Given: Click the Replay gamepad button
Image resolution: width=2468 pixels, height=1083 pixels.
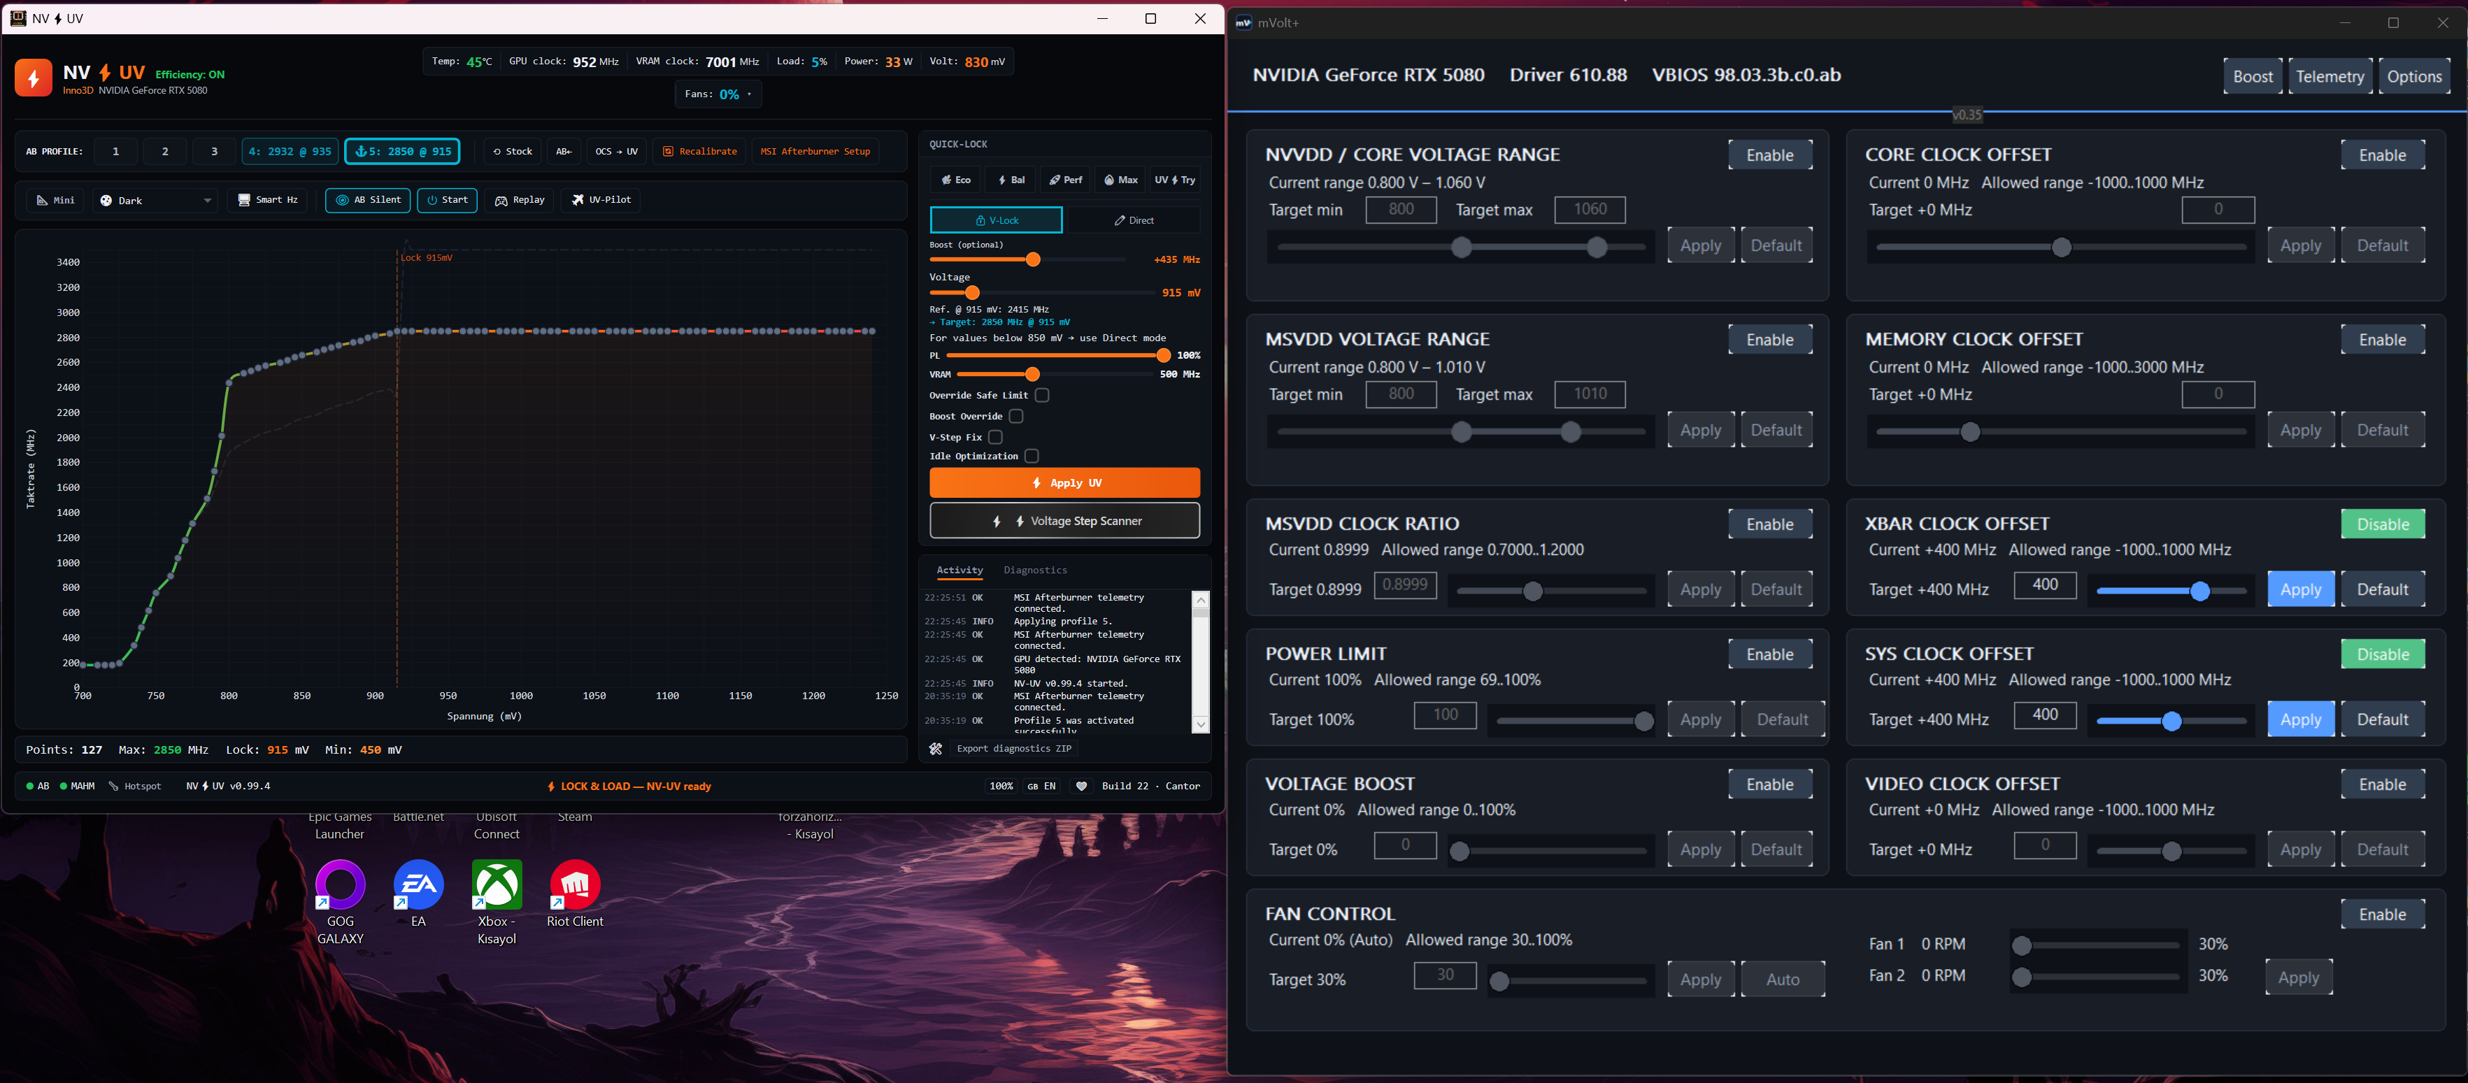Looking at the screenshot, I should pos(520,200).
